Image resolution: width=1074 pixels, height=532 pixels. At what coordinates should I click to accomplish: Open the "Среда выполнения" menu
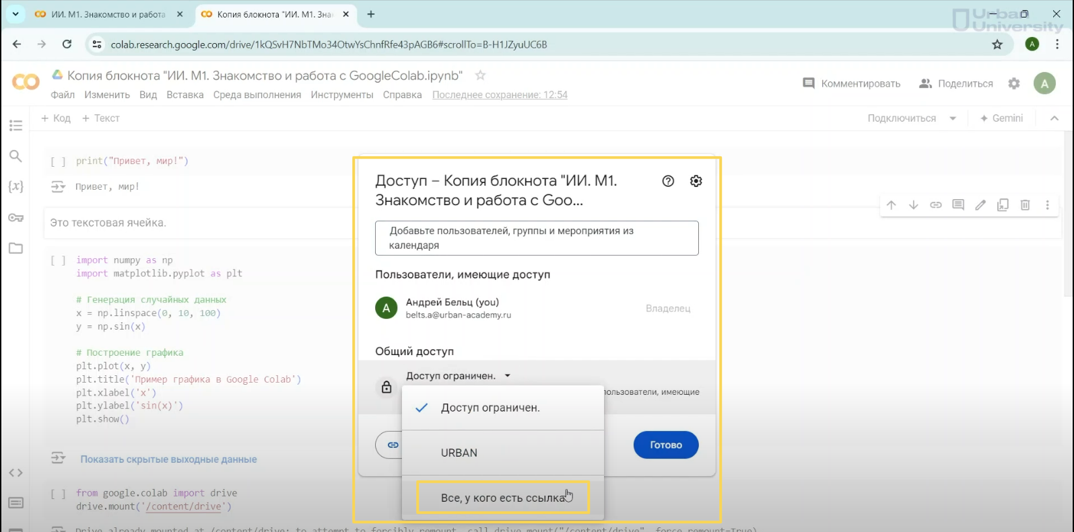coord(257,95)
